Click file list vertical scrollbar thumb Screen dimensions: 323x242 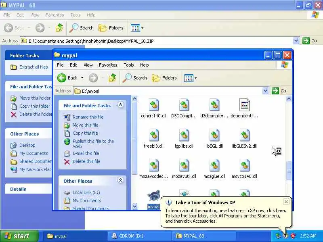(289, 171)
